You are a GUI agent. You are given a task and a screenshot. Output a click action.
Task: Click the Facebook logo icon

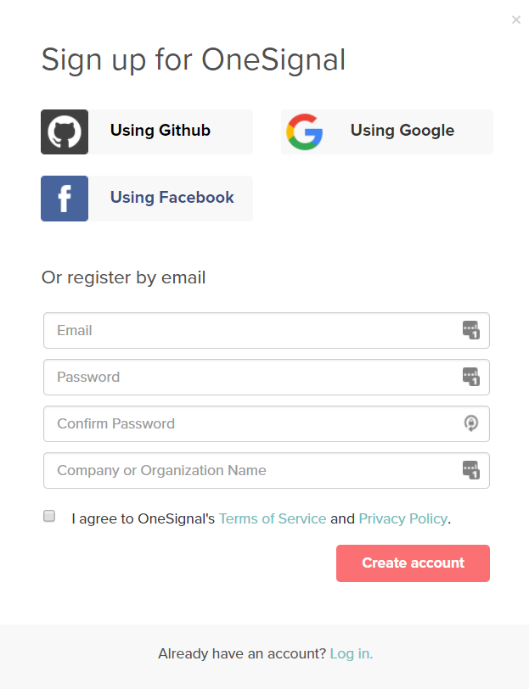tap(64, 198)
